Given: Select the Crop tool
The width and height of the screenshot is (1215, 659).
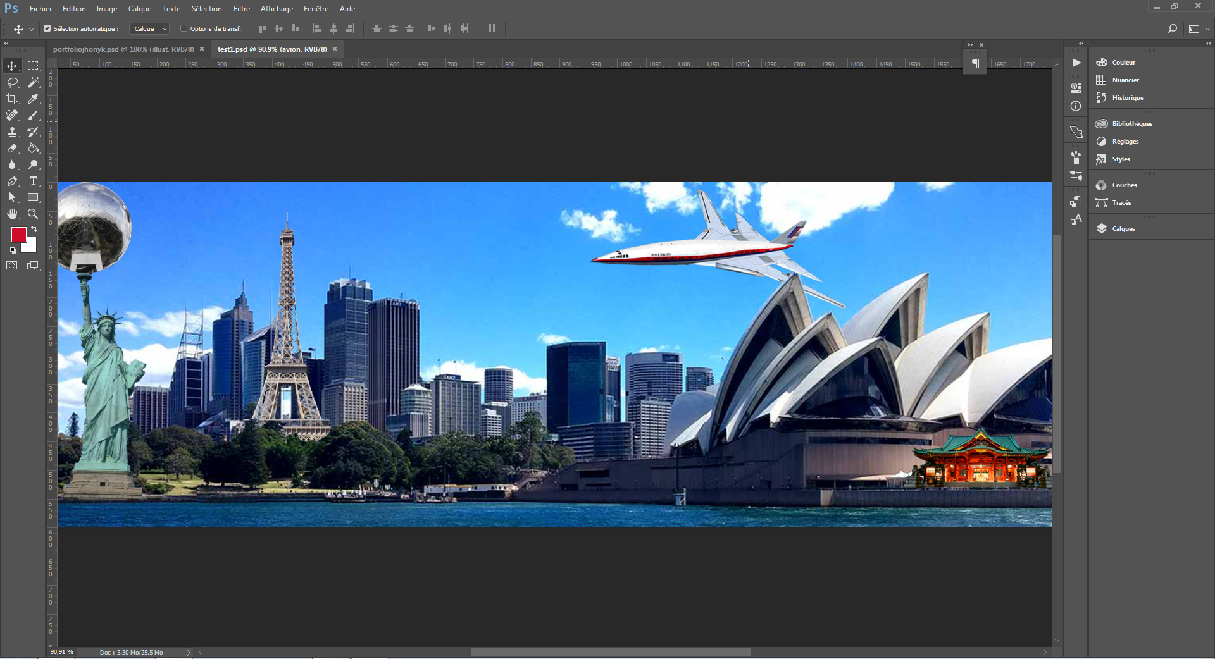Looking at the screenshot, I should tap(12, 99).
